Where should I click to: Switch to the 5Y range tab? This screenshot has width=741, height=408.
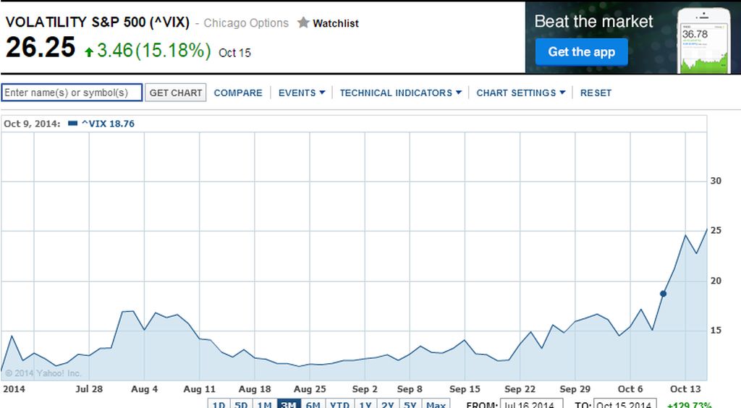[x=410, y=404]
